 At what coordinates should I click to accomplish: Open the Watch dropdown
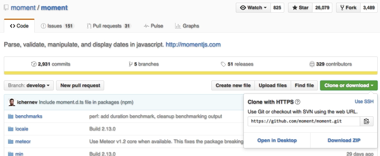pyautogui.click(x=253, y=8)
